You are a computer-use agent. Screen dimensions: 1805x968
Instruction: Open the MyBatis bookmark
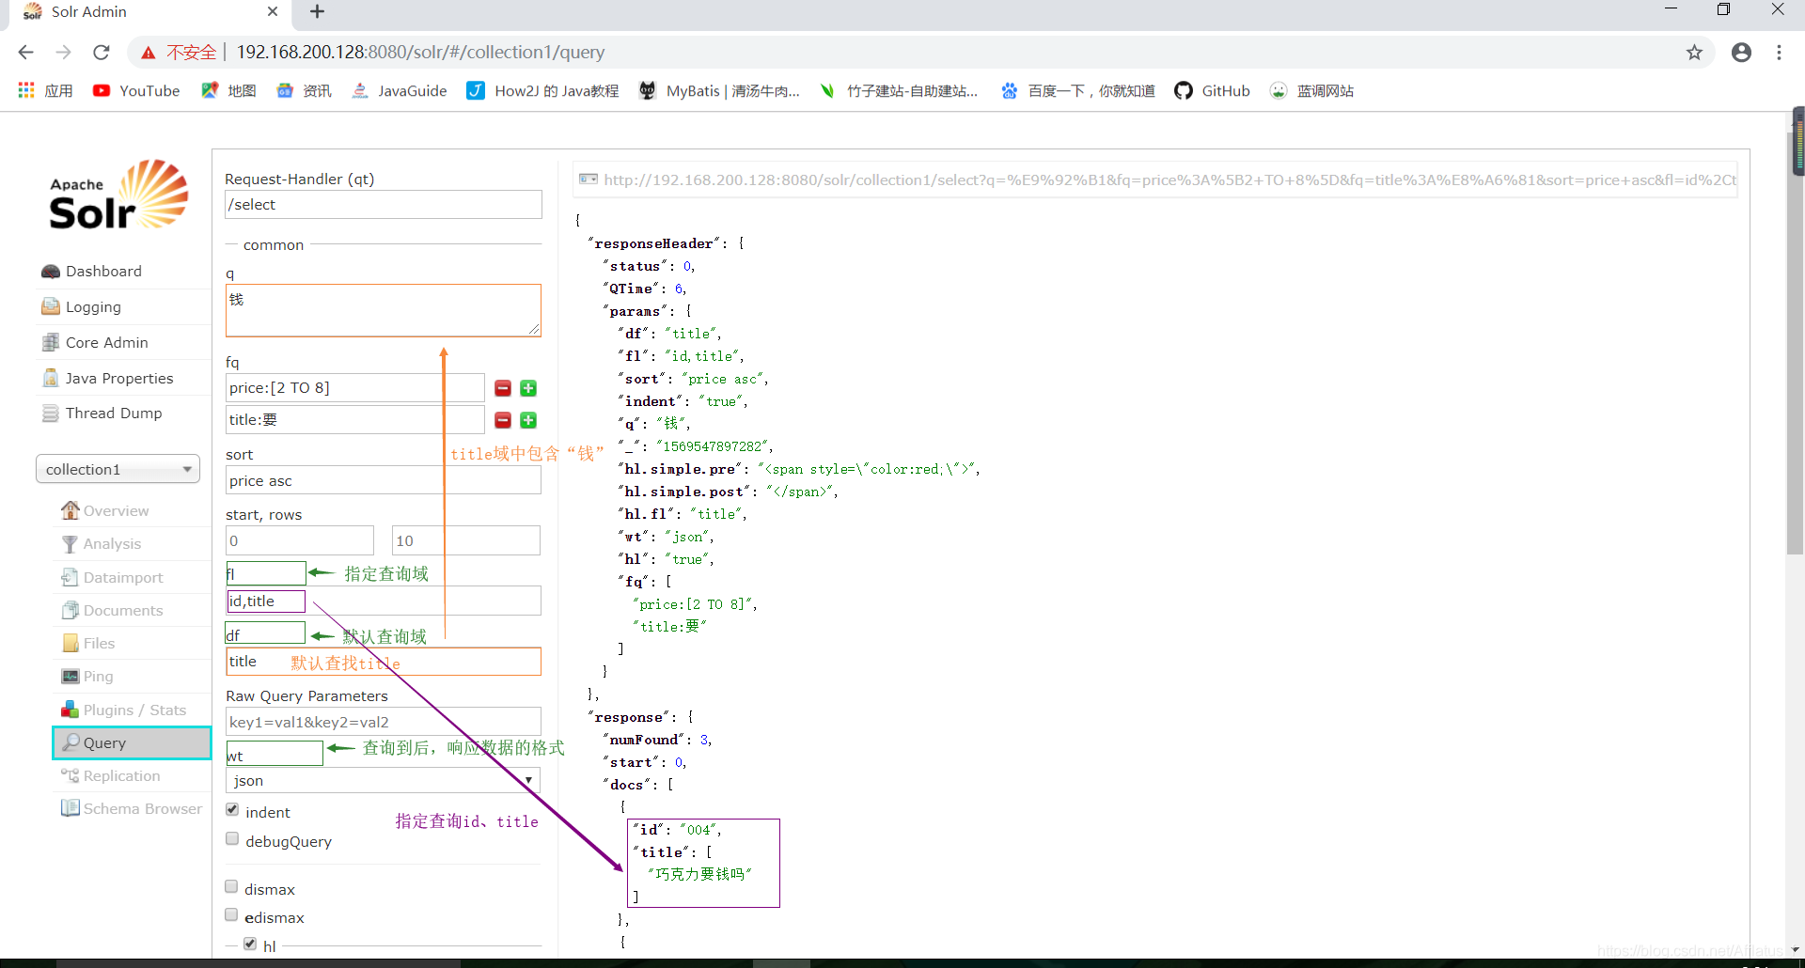pyautogui.click(x=719, y=90)
